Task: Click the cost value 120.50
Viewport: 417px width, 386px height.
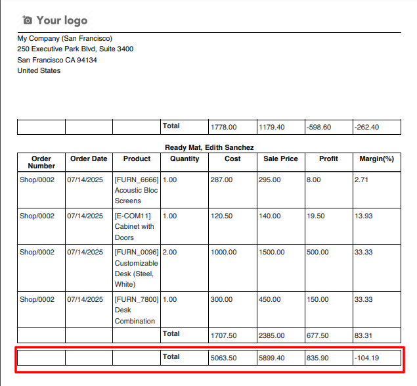Action: (x=221, y=216)
